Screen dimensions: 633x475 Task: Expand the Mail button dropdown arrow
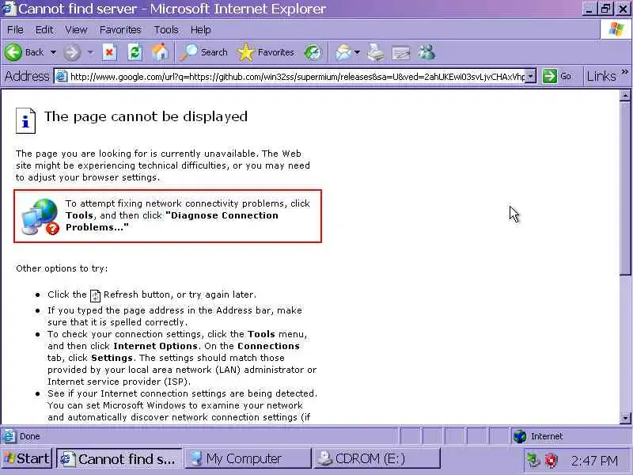tap(357, 52)
